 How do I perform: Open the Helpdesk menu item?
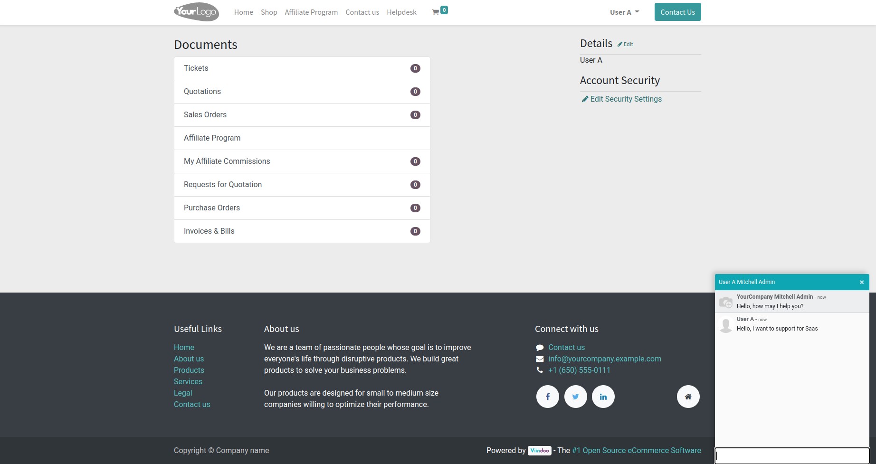tap(401, 12)
